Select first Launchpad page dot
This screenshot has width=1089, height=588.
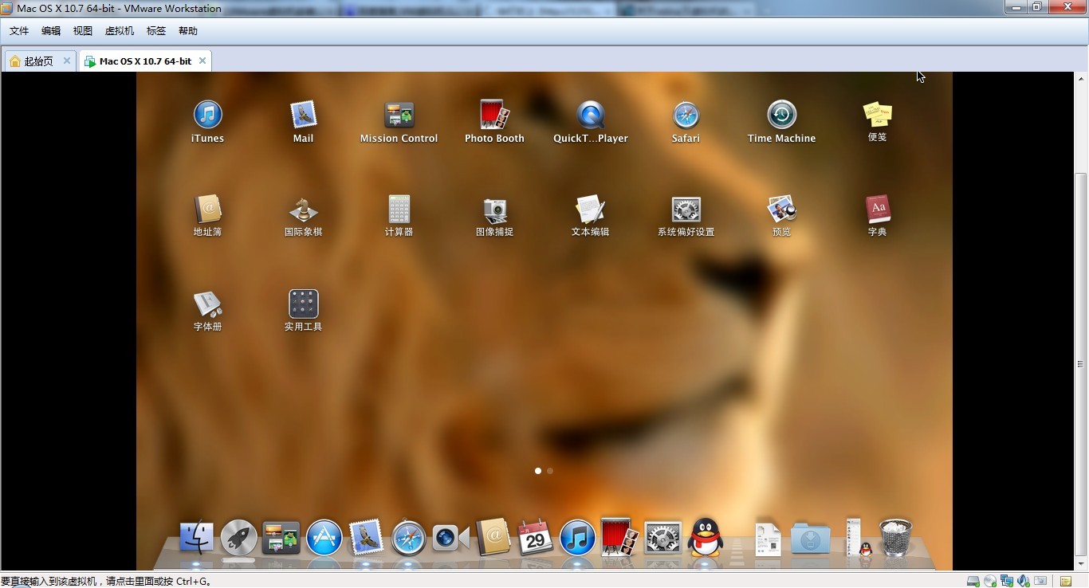[x=538, y=471]
